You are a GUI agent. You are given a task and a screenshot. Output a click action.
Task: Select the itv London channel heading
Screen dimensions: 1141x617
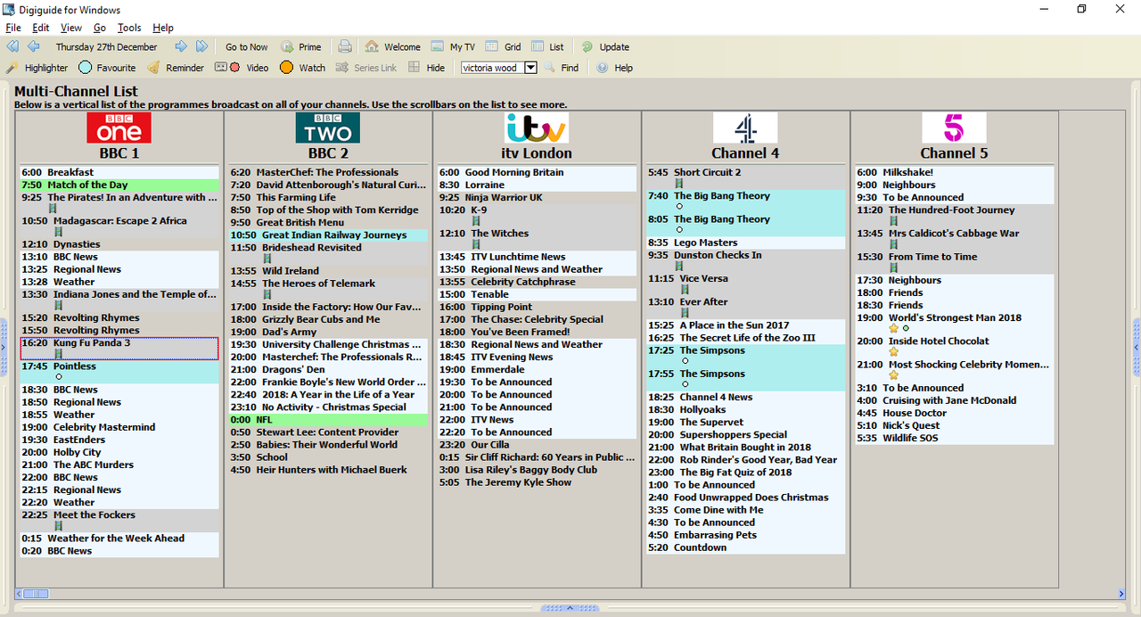pos(537,152)
